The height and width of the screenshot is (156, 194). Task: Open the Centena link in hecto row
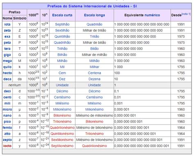95,73
